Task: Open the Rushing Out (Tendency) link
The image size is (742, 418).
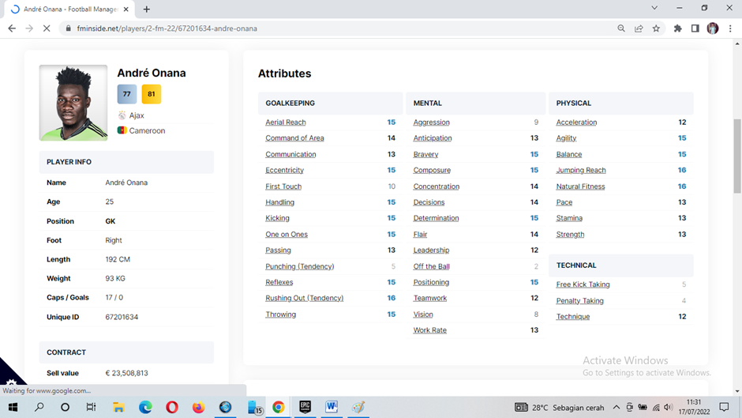Action: pos(304,298)
